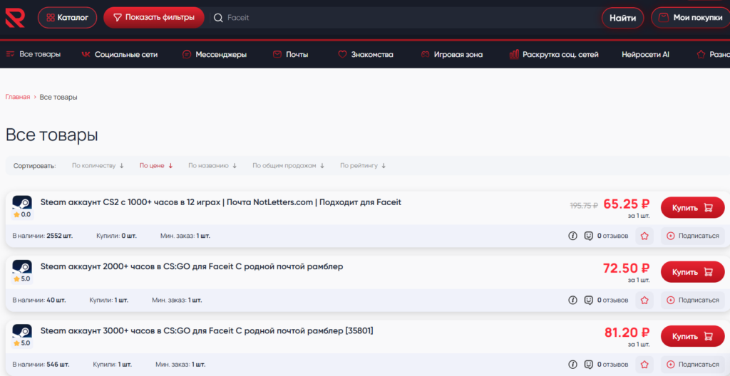Image resolution: width=730 pixels, height=376 pixels.
Task: Open Мессенджеры category
Action: (215, 54)
